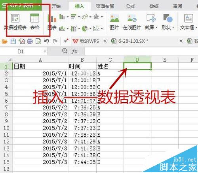Insert a stock/combo chart

74,28
